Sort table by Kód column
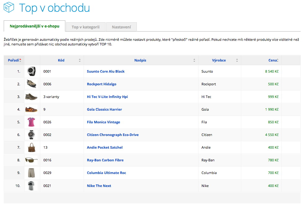305x204 pixels. [x=62, y=60]
